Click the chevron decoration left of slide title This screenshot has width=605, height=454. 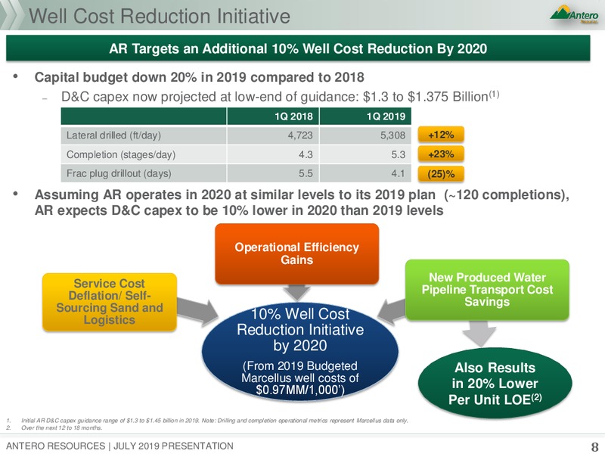coord(11,16)
